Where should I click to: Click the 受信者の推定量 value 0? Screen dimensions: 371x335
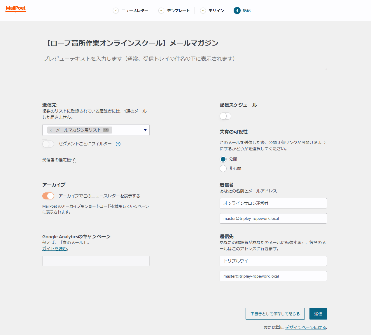coord(74,160)
